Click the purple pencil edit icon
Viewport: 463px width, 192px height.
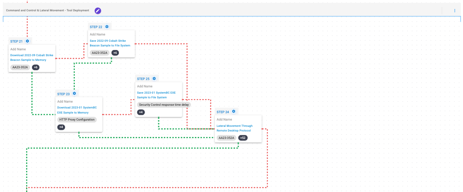(98, 11)
